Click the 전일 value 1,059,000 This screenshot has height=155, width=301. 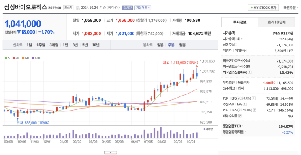tap(92, 21)
